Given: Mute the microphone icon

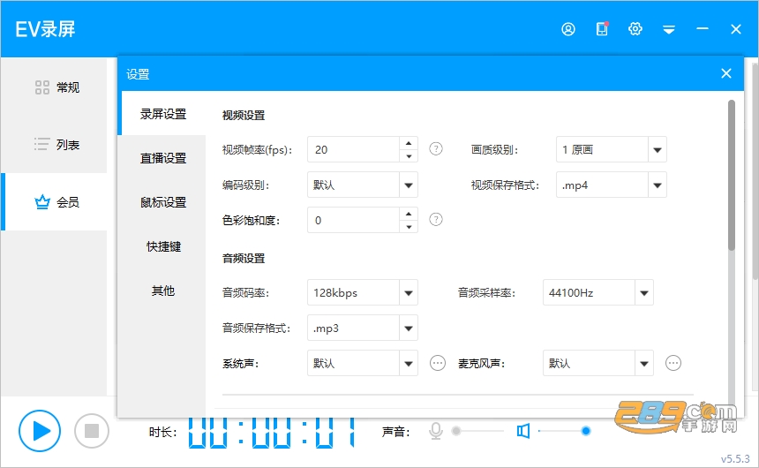Looking at the screenshot, I should (x=436, y=431).
